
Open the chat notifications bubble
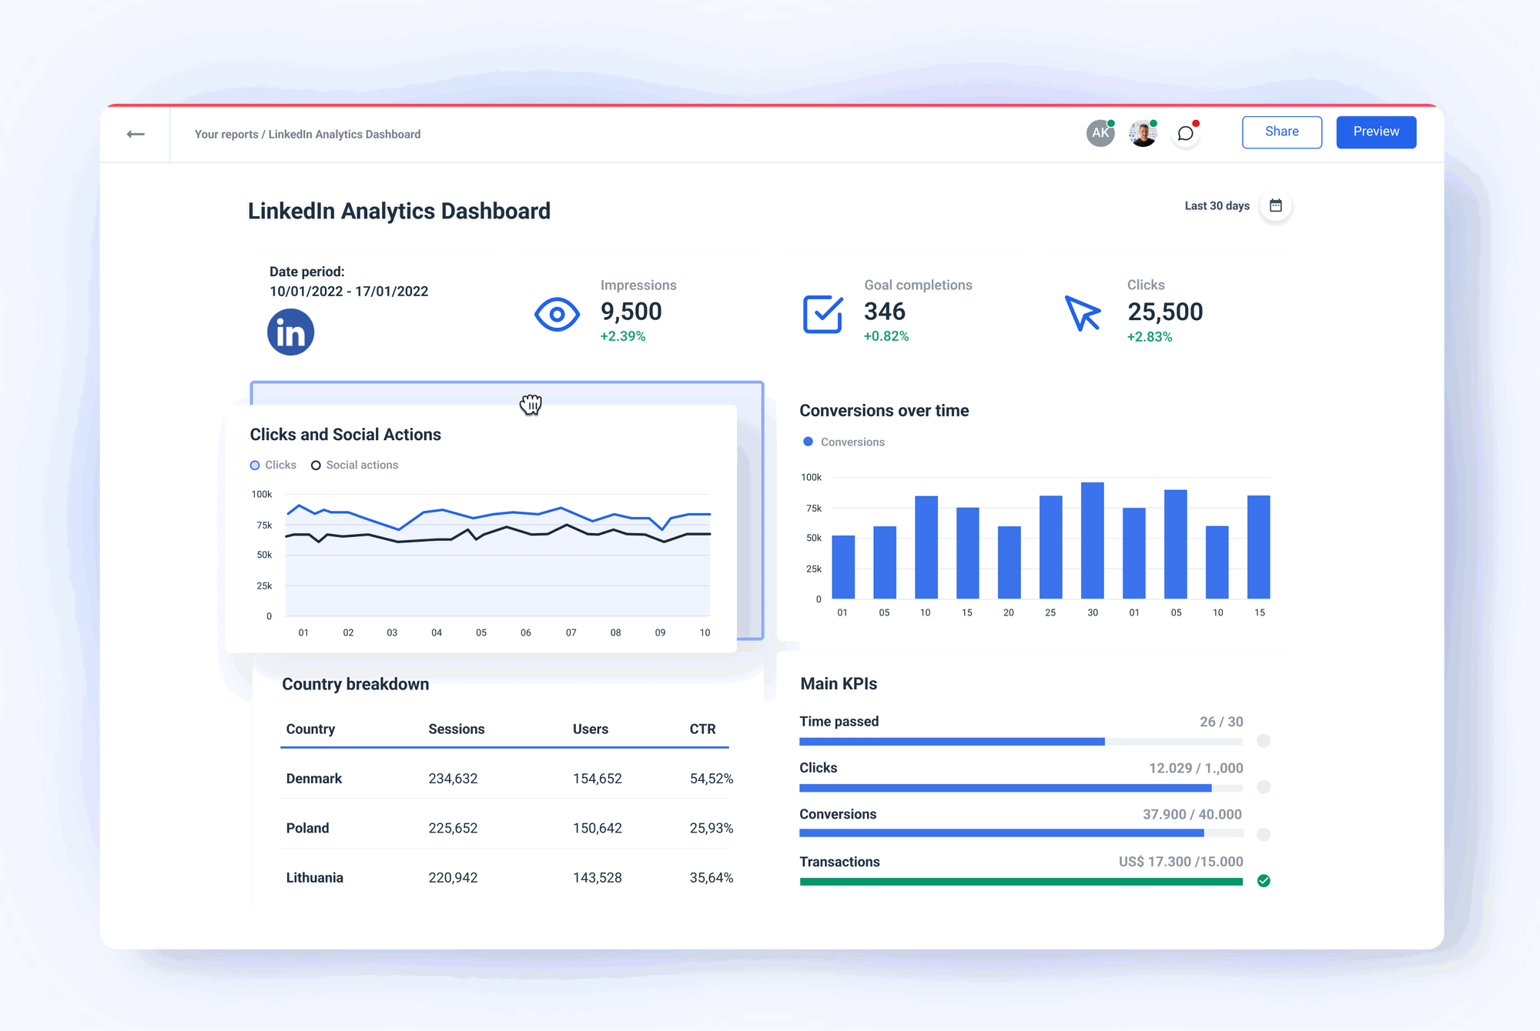coord(1185,132)
